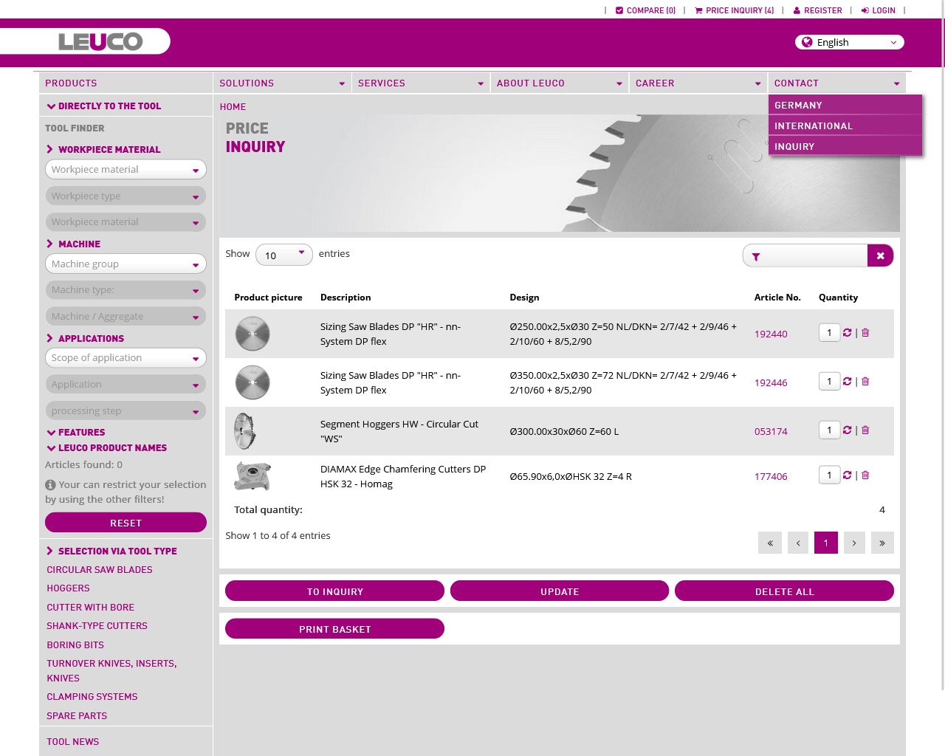Click quantity field for article 177406
Viewport: 945px width, 756px height.
(829, 475)
